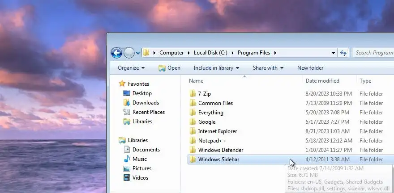Open Libraries link under Favorites
The image size is (394, 193).
142,122
